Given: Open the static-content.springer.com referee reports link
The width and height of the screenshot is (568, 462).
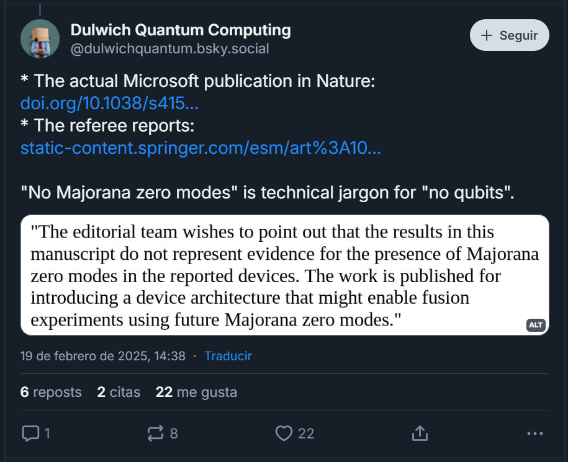Looking at the screenshot, I should (201, 148).
